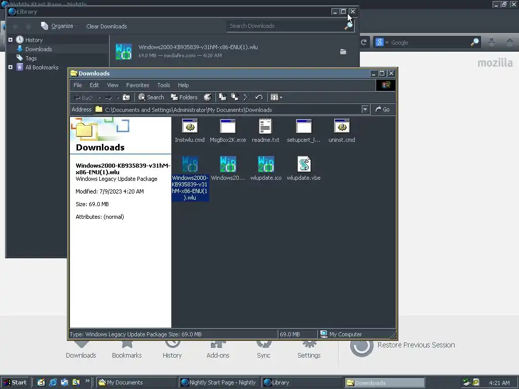This screenshot has height=389, width=519.
Task: Click the Up one level folder icon
Action: 126,97
